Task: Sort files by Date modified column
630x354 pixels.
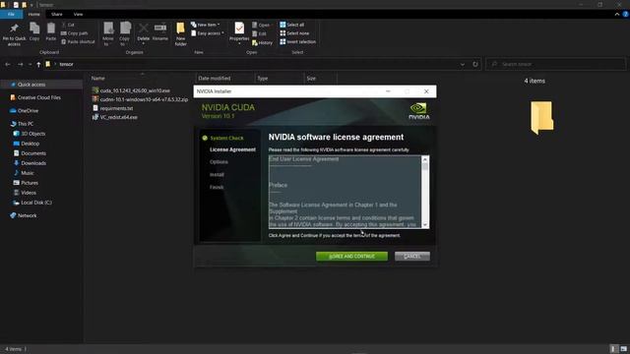Action: 215,79
